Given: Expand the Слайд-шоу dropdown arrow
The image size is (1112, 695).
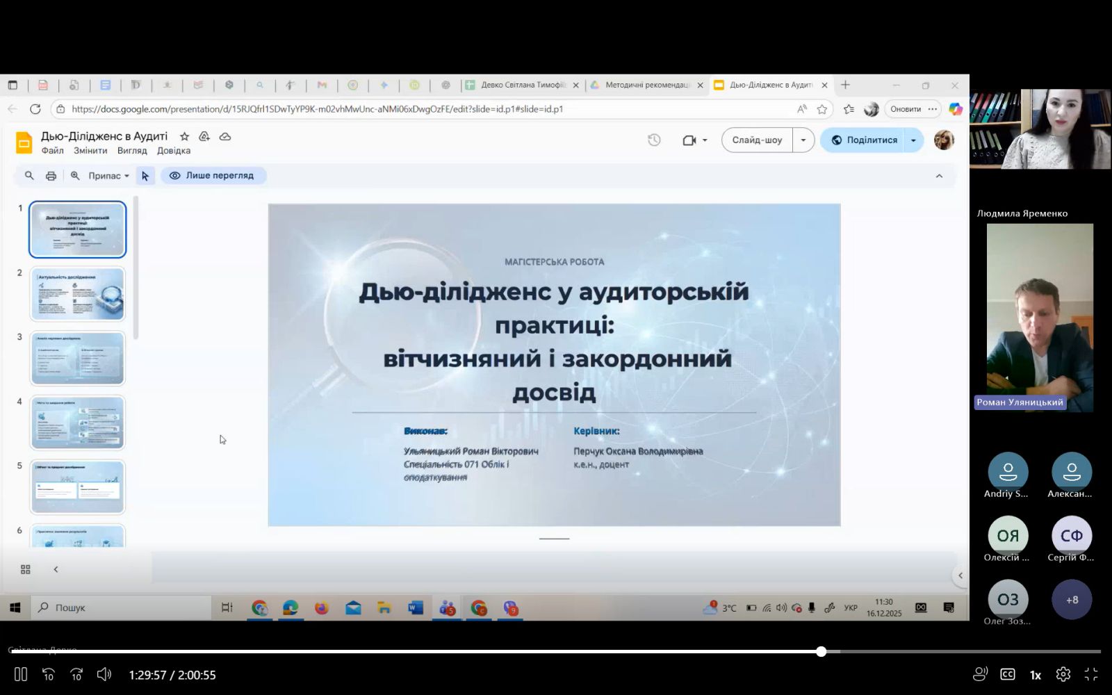Looking at the screenshot, I should coord(803,140).
